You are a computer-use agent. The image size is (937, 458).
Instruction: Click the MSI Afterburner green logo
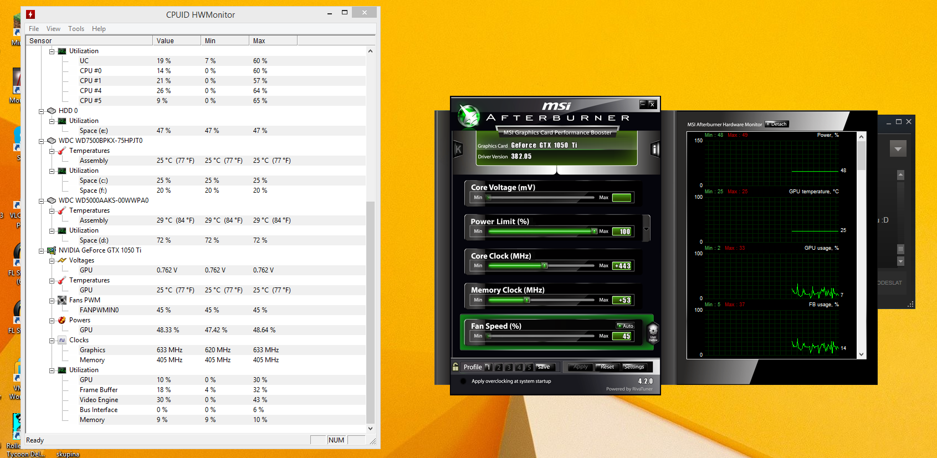tap(469, 116)
